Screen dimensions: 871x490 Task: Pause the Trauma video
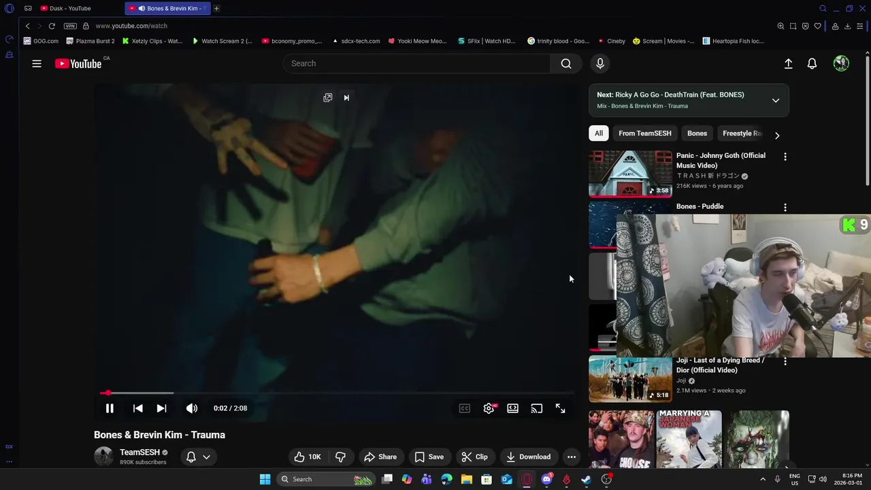point(110,408)
